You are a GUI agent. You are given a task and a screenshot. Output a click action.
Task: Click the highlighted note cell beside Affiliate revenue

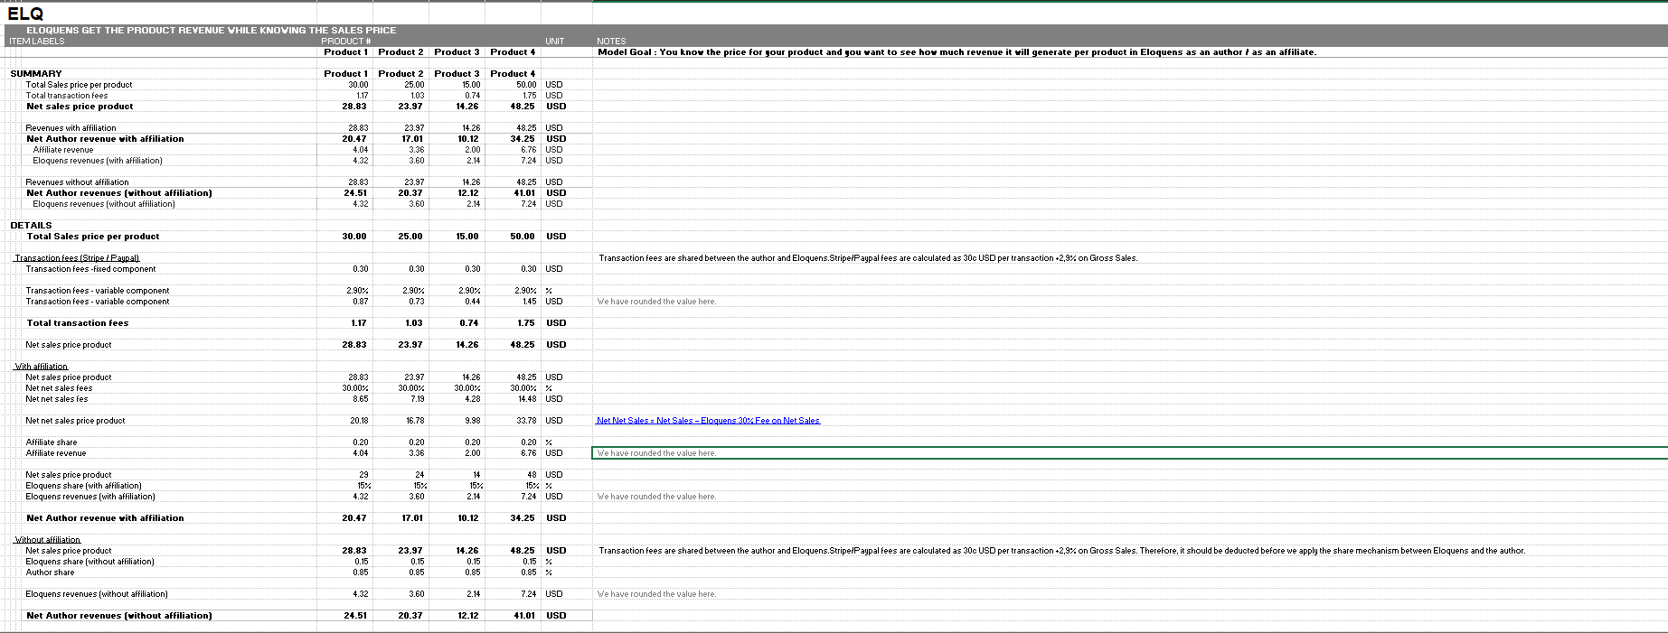tap(1129, 453)
